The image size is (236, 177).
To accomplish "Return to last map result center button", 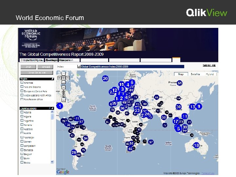I will (64, 78).
